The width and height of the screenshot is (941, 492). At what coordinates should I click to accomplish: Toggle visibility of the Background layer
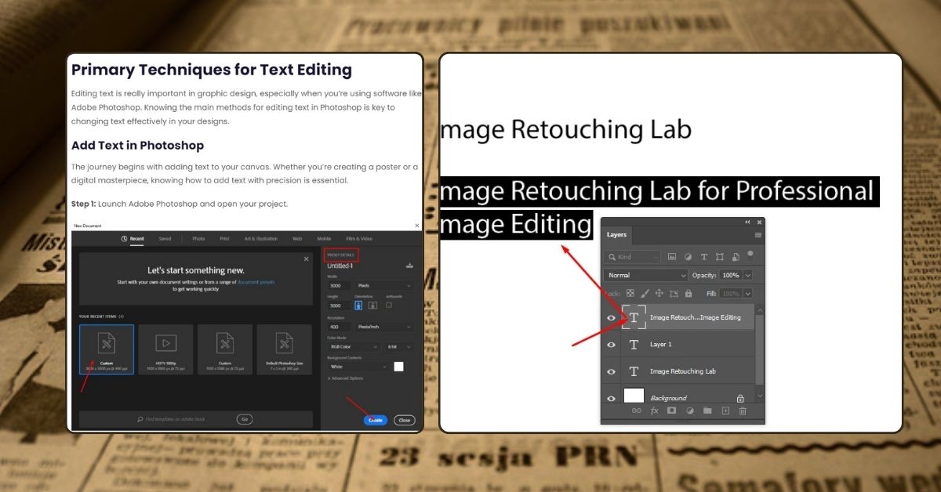click(612, 398)
